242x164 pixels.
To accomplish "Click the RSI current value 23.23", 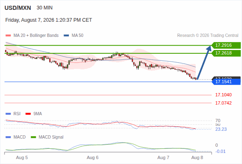I will (221, 129).
